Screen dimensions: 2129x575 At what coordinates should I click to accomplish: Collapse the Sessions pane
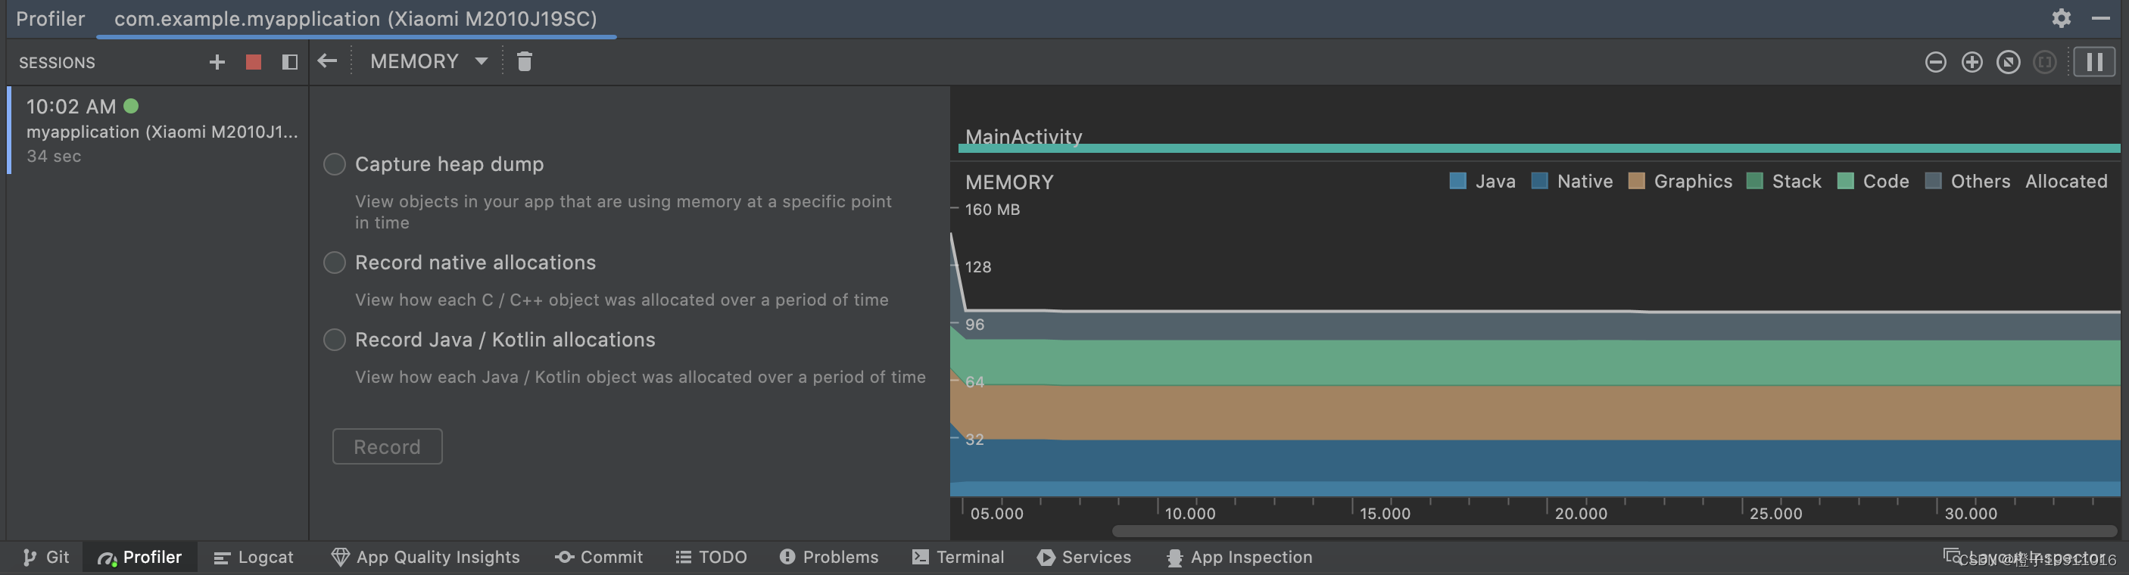point(289,62)
